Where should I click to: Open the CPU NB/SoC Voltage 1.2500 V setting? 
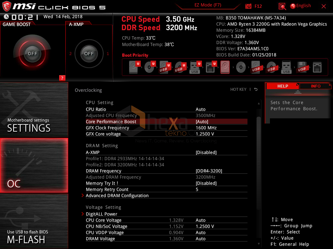[x=166, y=226]
